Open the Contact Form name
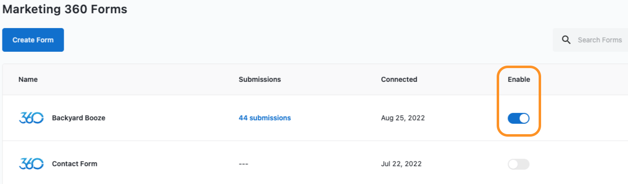This screenshot has width=628, height=184. 75,164
